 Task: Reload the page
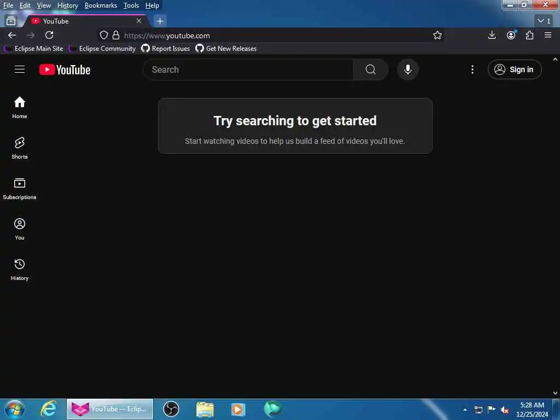[49, 35]
